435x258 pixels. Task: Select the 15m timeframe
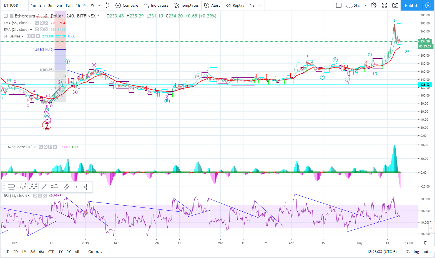[x=69, y=5]
